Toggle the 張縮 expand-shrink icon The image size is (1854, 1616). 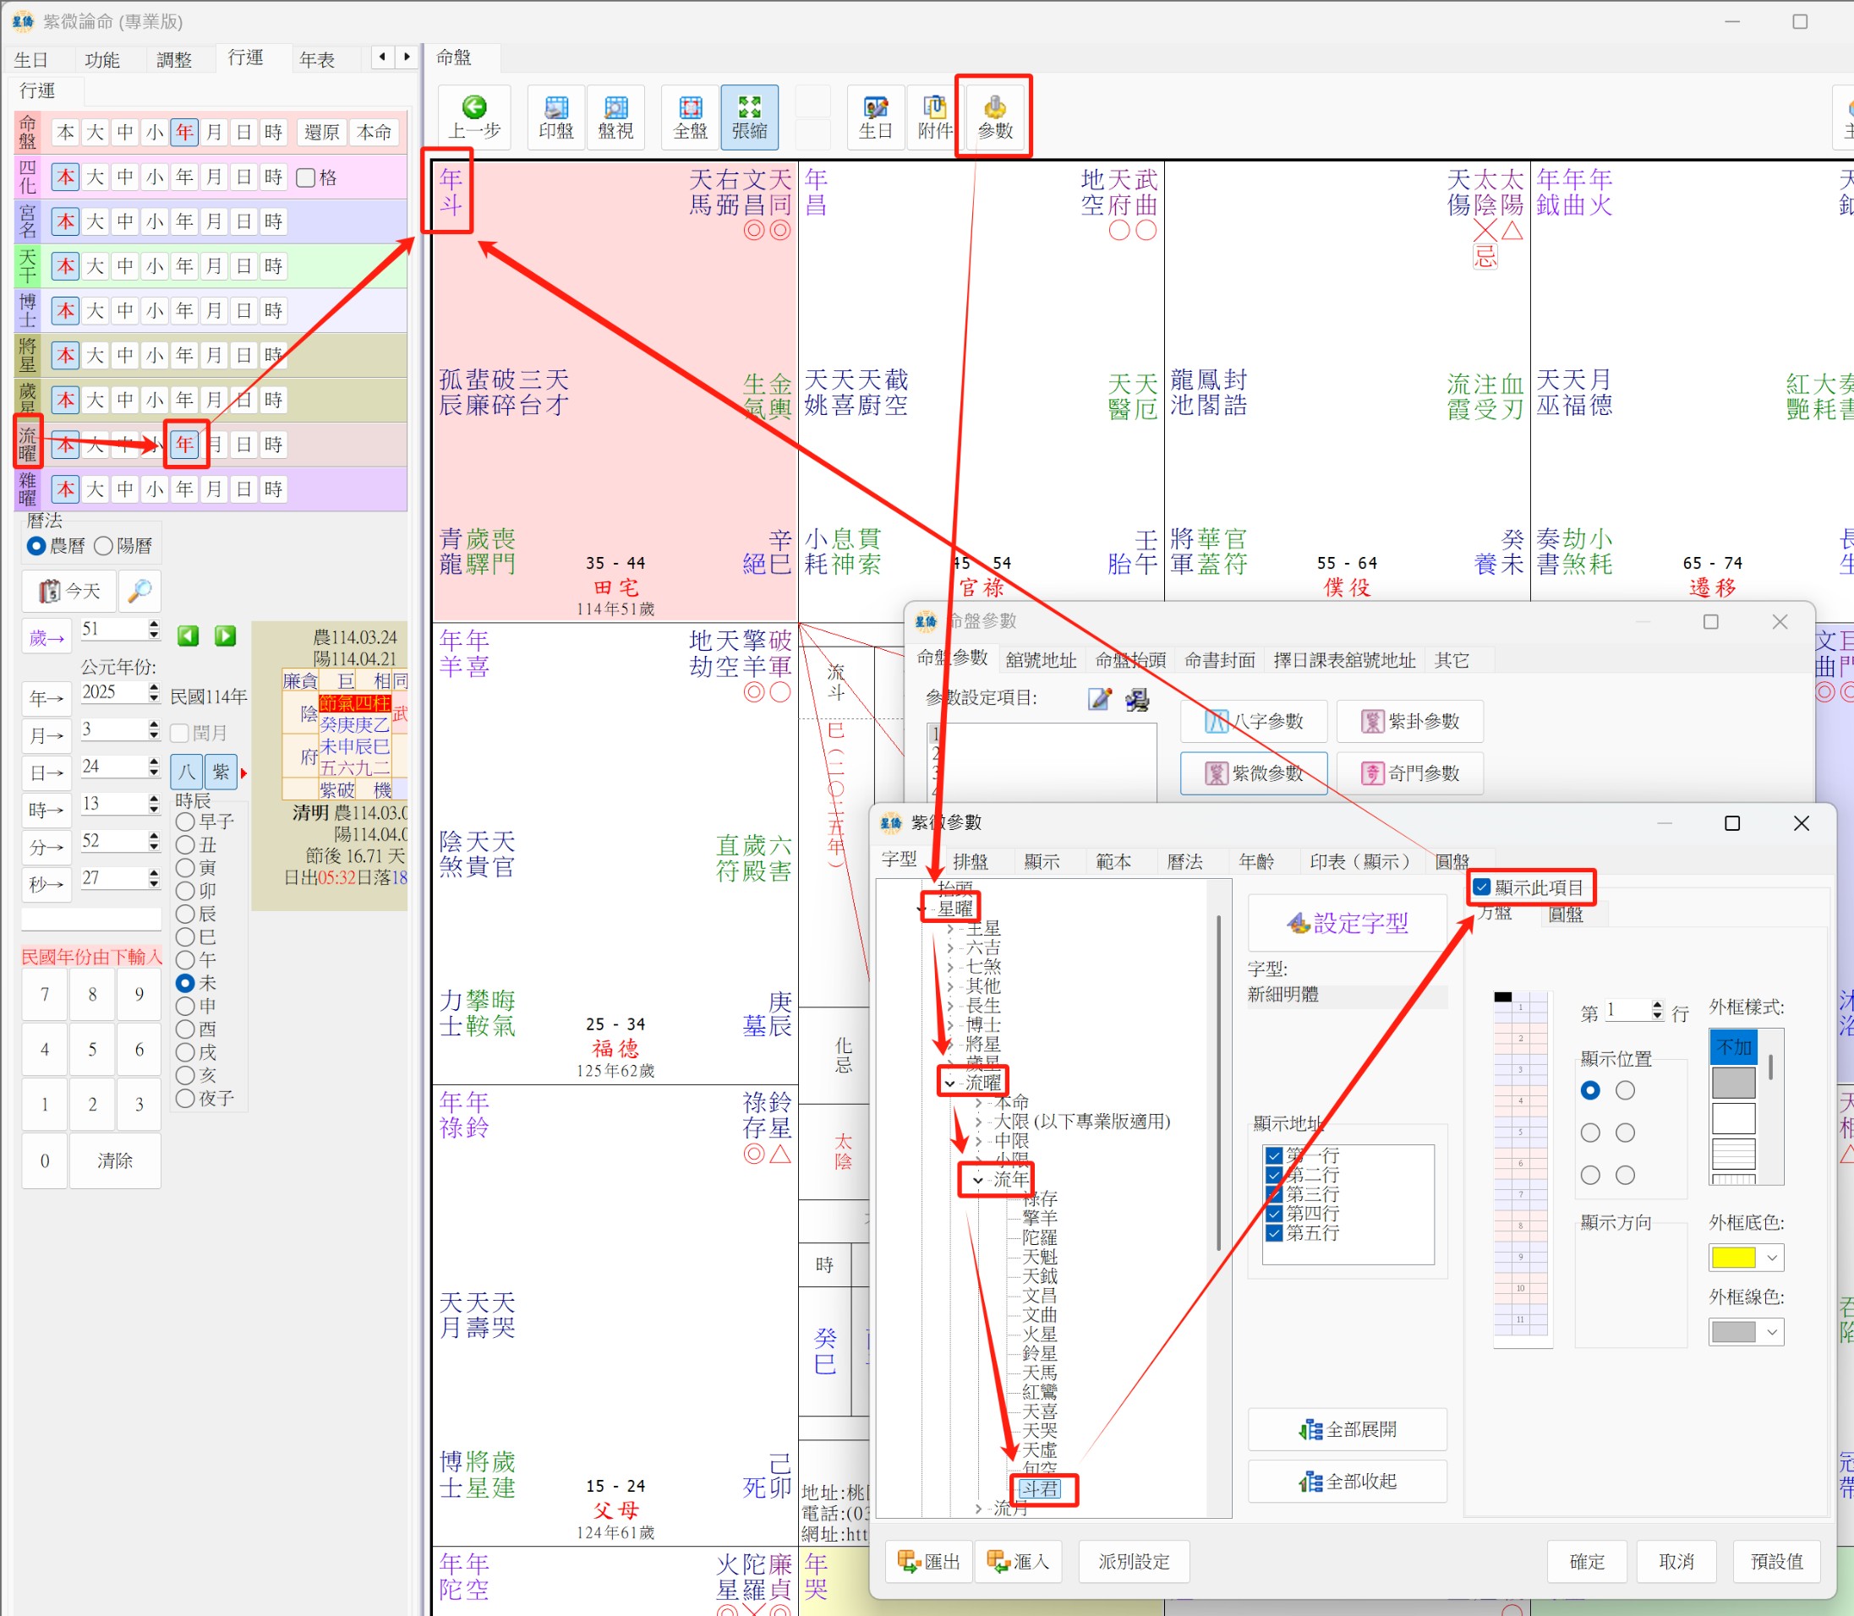click(x=749, y=117)
